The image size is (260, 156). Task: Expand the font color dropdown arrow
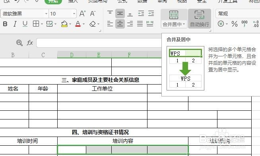point(83,24)
